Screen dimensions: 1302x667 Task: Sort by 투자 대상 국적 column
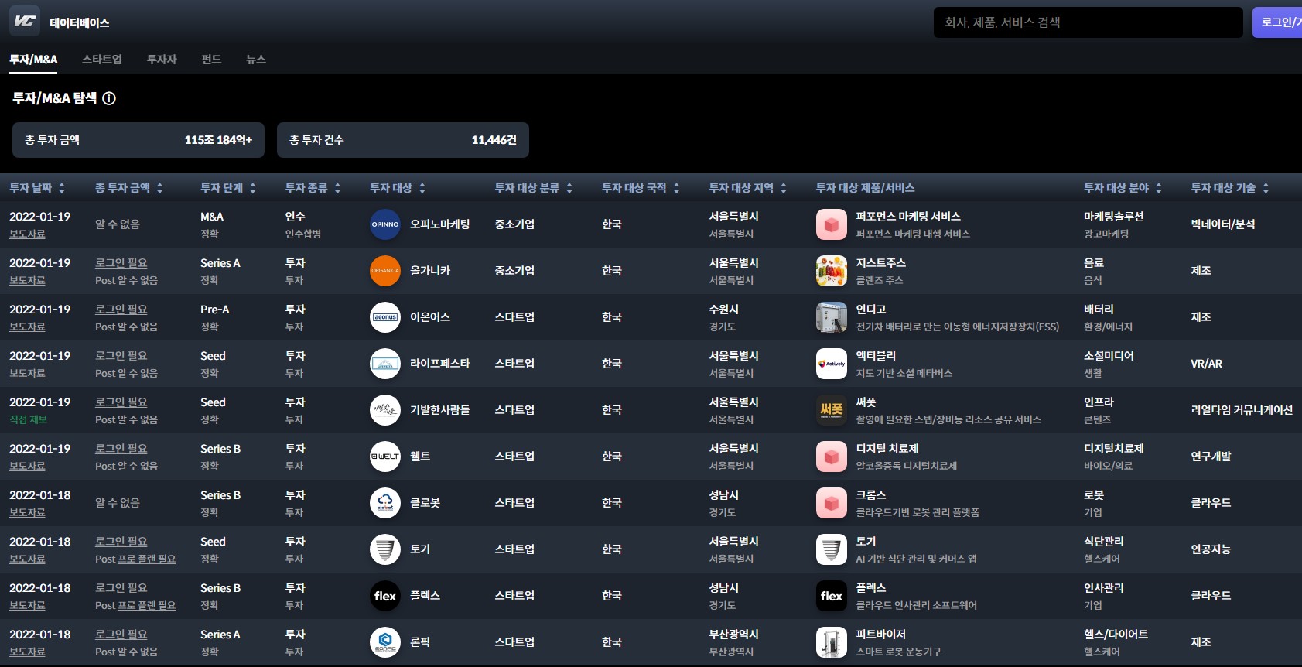(640, 188)
